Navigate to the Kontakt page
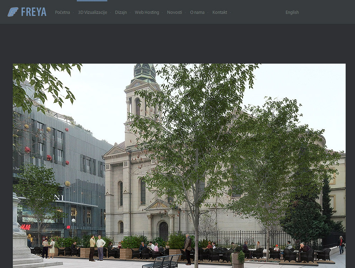The image size is (355, 268). pos(219,12)
